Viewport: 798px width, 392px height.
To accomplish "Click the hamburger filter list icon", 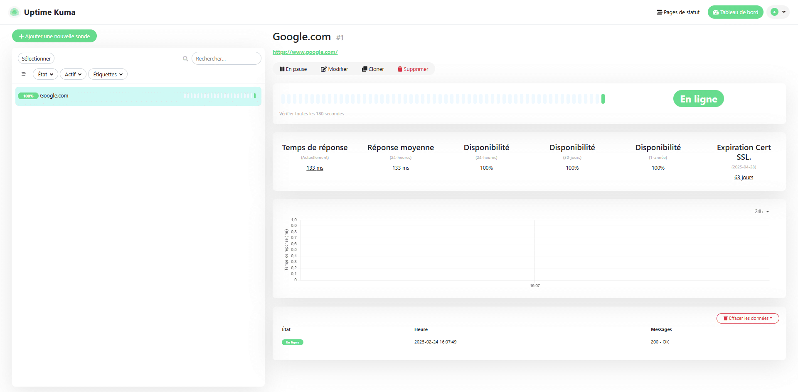I will 24,74.
